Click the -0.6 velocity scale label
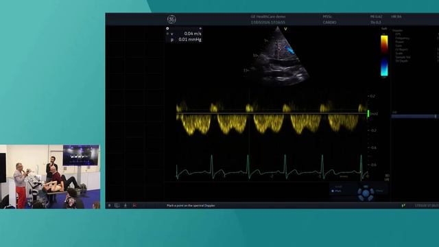Screen dimensions: 439x247 [x=373, y=165]
